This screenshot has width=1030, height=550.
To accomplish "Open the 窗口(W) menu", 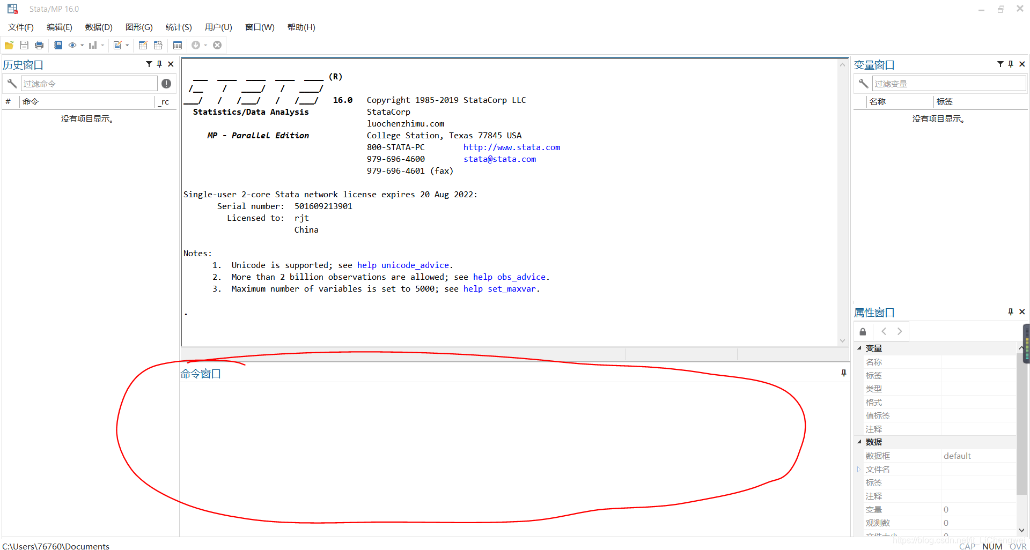I will (x=260, y=27).
